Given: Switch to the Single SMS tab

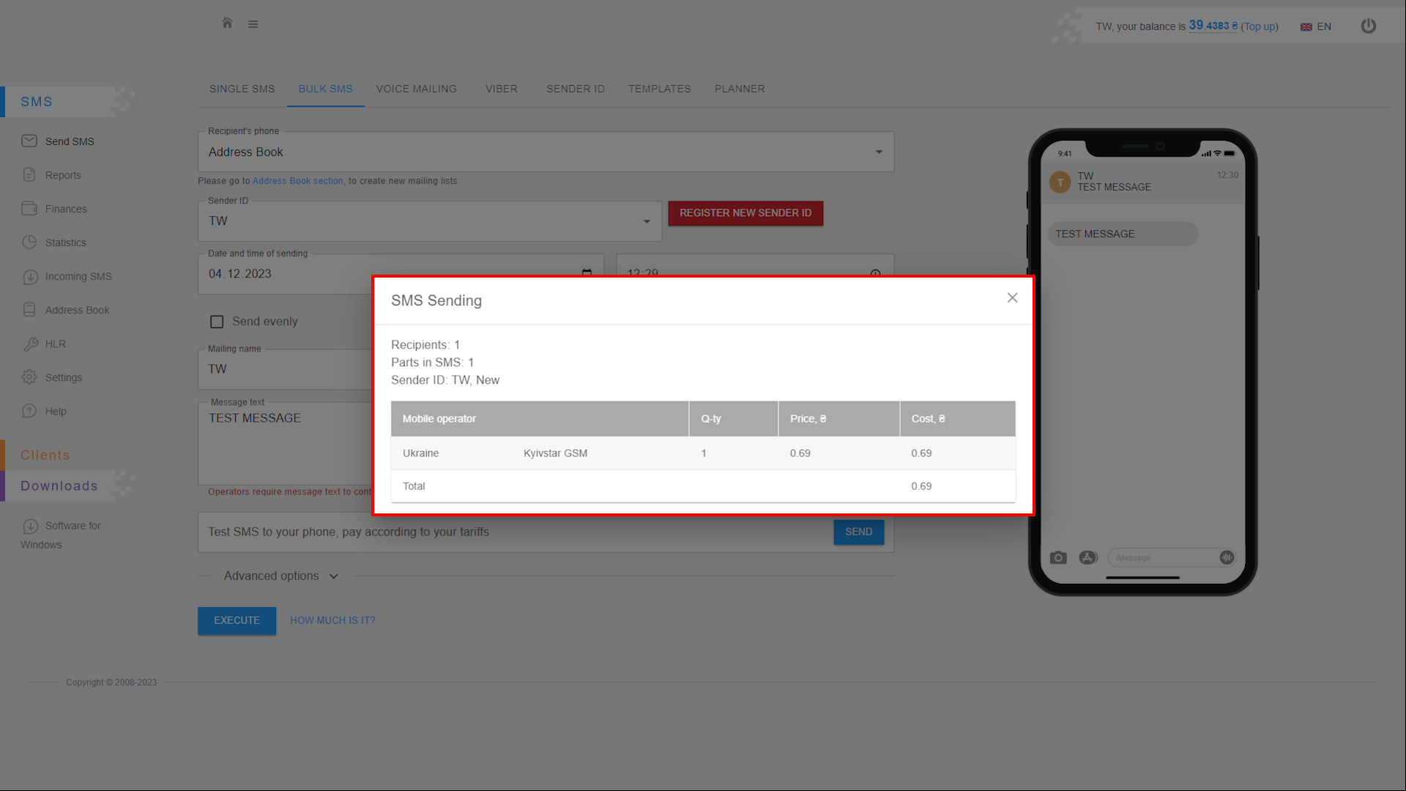Looking at the screenshot, I should pyautogui.click(x=242, y=89).
